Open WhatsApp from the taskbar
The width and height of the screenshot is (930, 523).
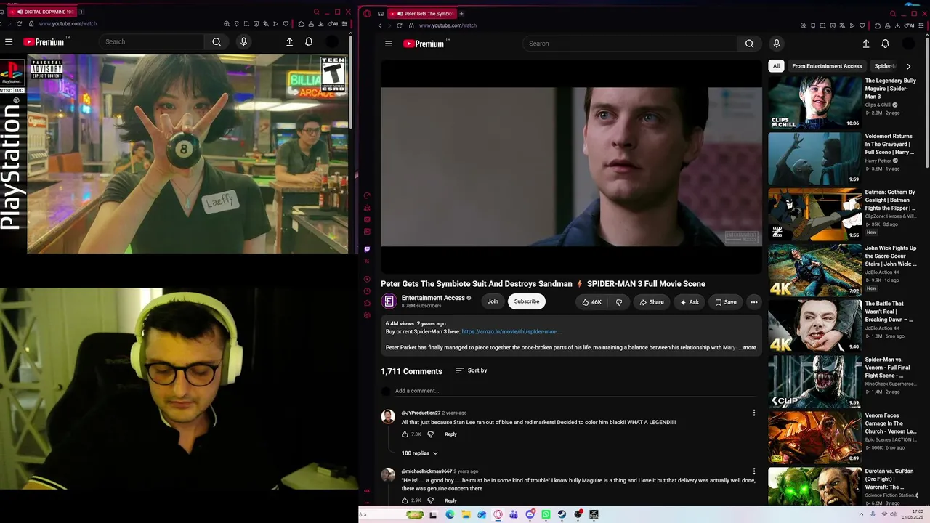click(x=546, y=514)
